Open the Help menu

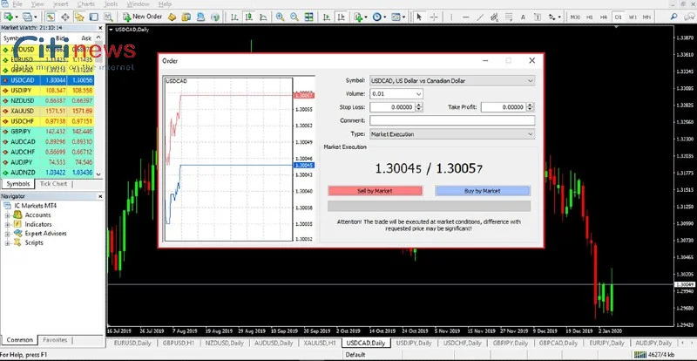tap(165, 4)
